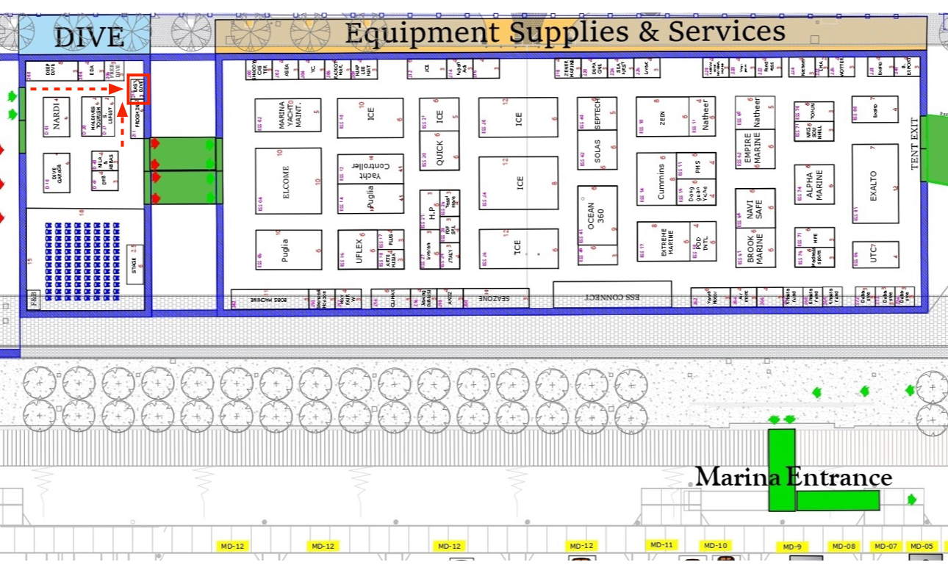Select the SEPTECH booth

596,113
